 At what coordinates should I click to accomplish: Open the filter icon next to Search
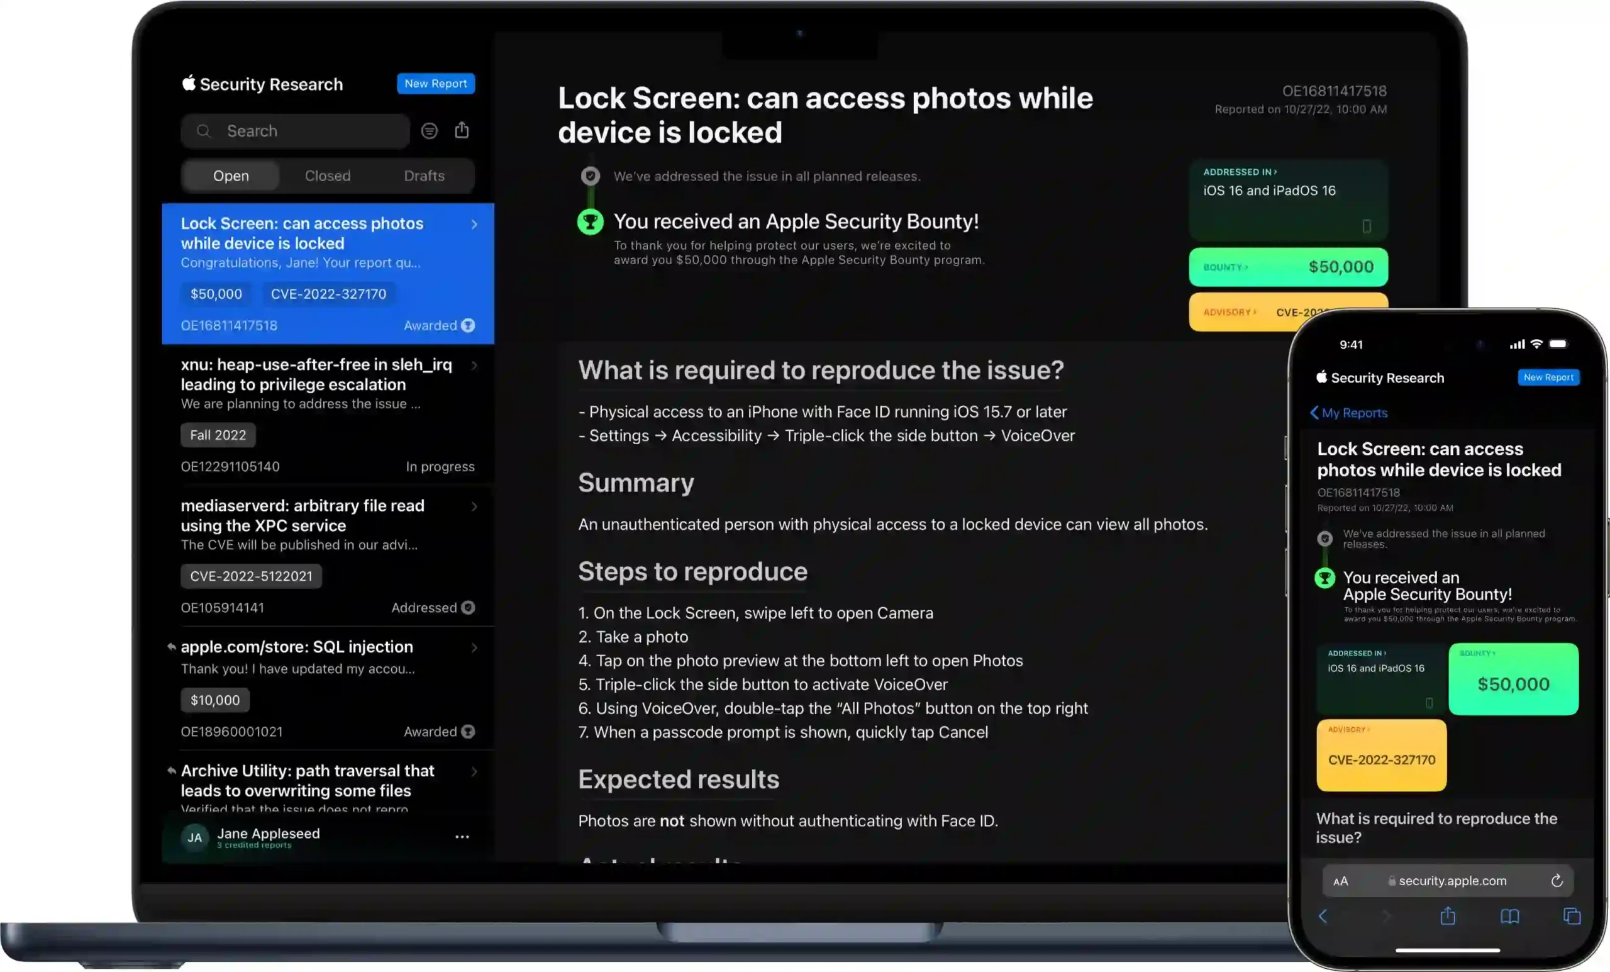pos(430,131)
